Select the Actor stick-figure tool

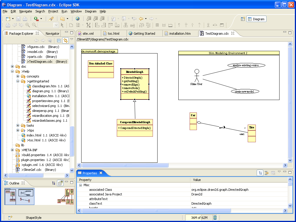tap(208, 25)
